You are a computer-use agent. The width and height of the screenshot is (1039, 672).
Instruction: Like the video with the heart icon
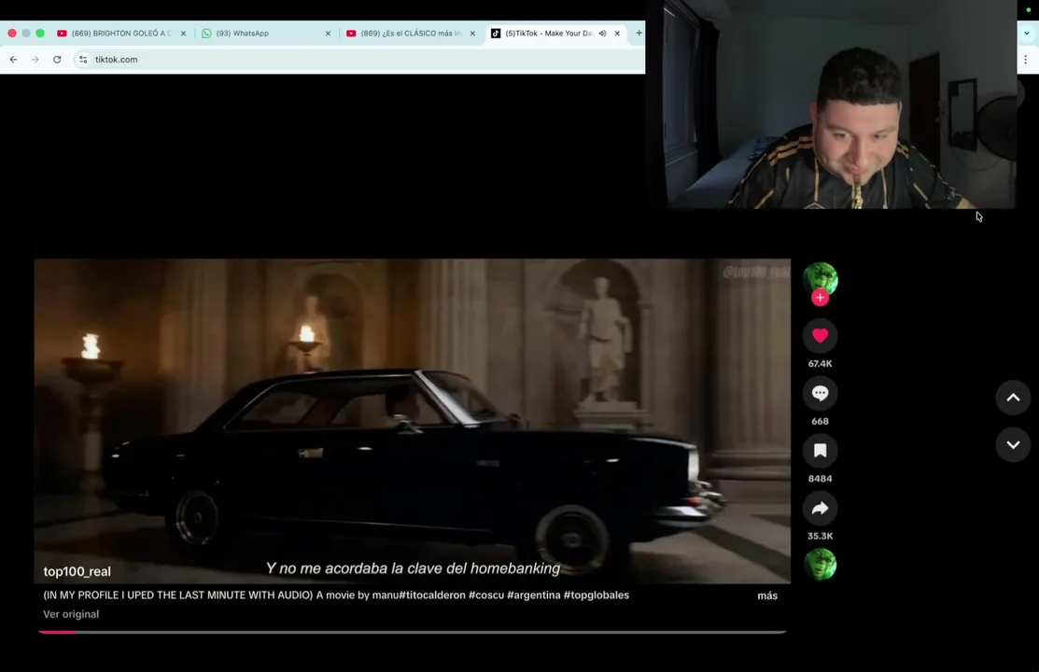(x=820, y=335)
